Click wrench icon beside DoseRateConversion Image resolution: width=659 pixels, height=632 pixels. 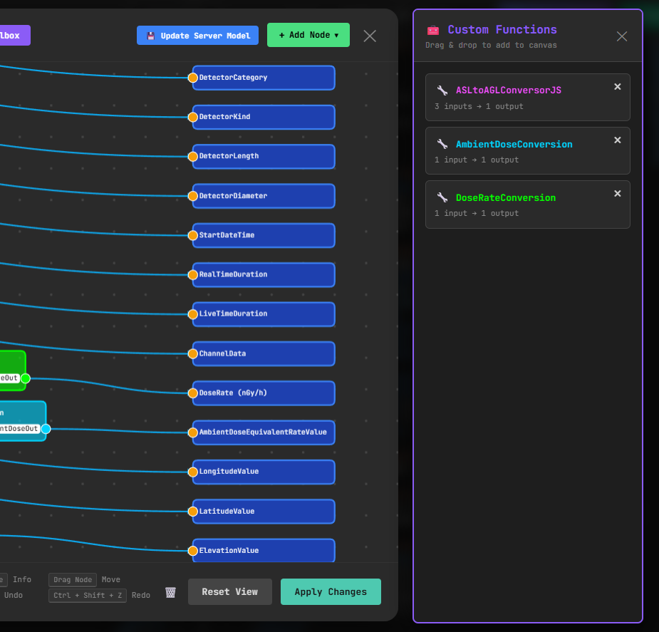[442, 197]
